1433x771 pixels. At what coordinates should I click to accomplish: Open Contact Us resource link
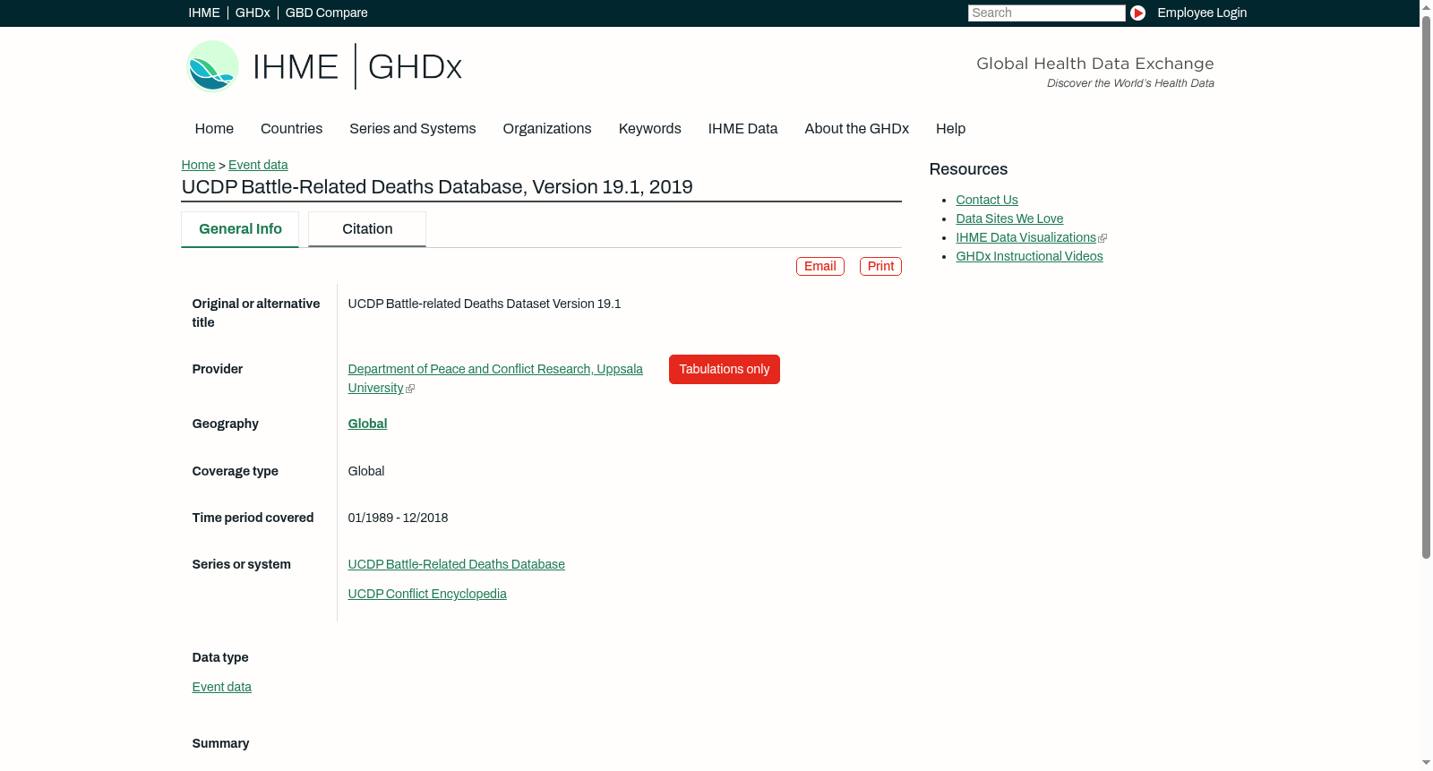point(987,200)
